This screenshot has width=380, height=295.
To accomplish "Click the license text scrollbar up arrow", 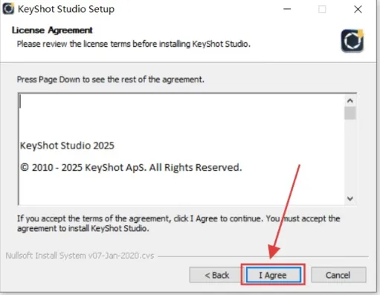I will pyautogui.click(x=350, y=100).
